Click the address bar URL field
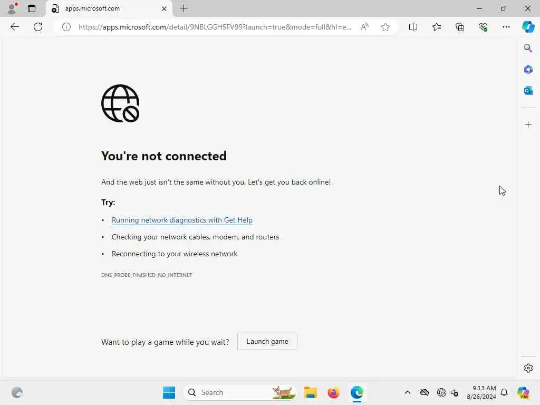The image size is (540, 405). click(x=215, y=27)
